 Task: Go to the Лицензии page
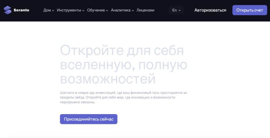click(x=145, y=10)
